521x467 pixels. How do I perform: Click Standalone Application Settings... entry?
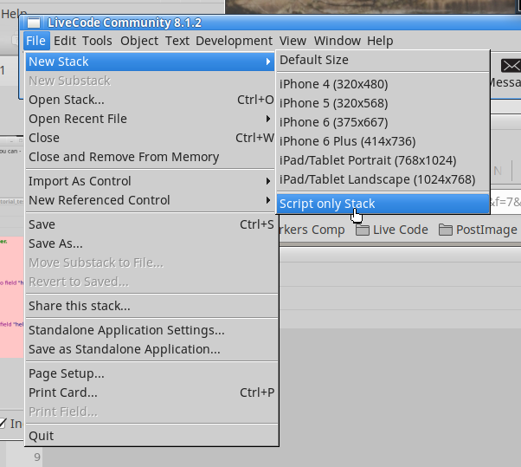click(x=126, y=330)
